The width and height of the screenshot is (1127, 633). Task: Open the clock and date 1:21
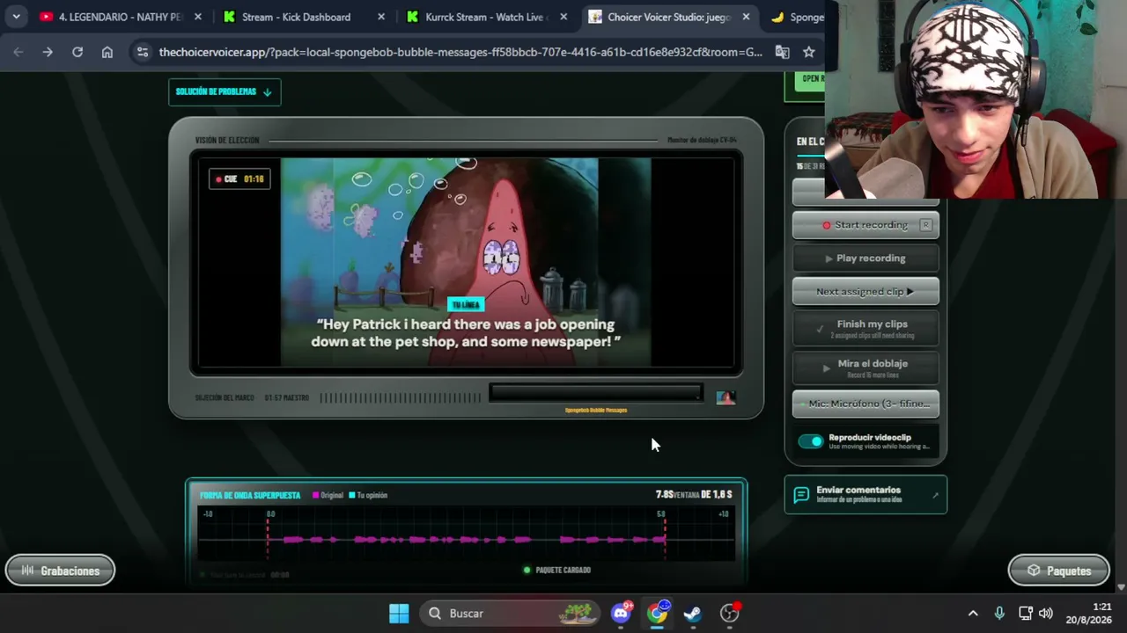pyautogui.click(x=1088, y=613)
